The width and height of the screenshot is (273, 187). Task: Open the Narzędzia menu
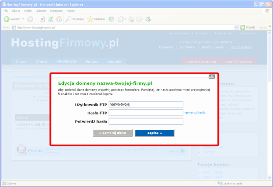tap(57, 11)
